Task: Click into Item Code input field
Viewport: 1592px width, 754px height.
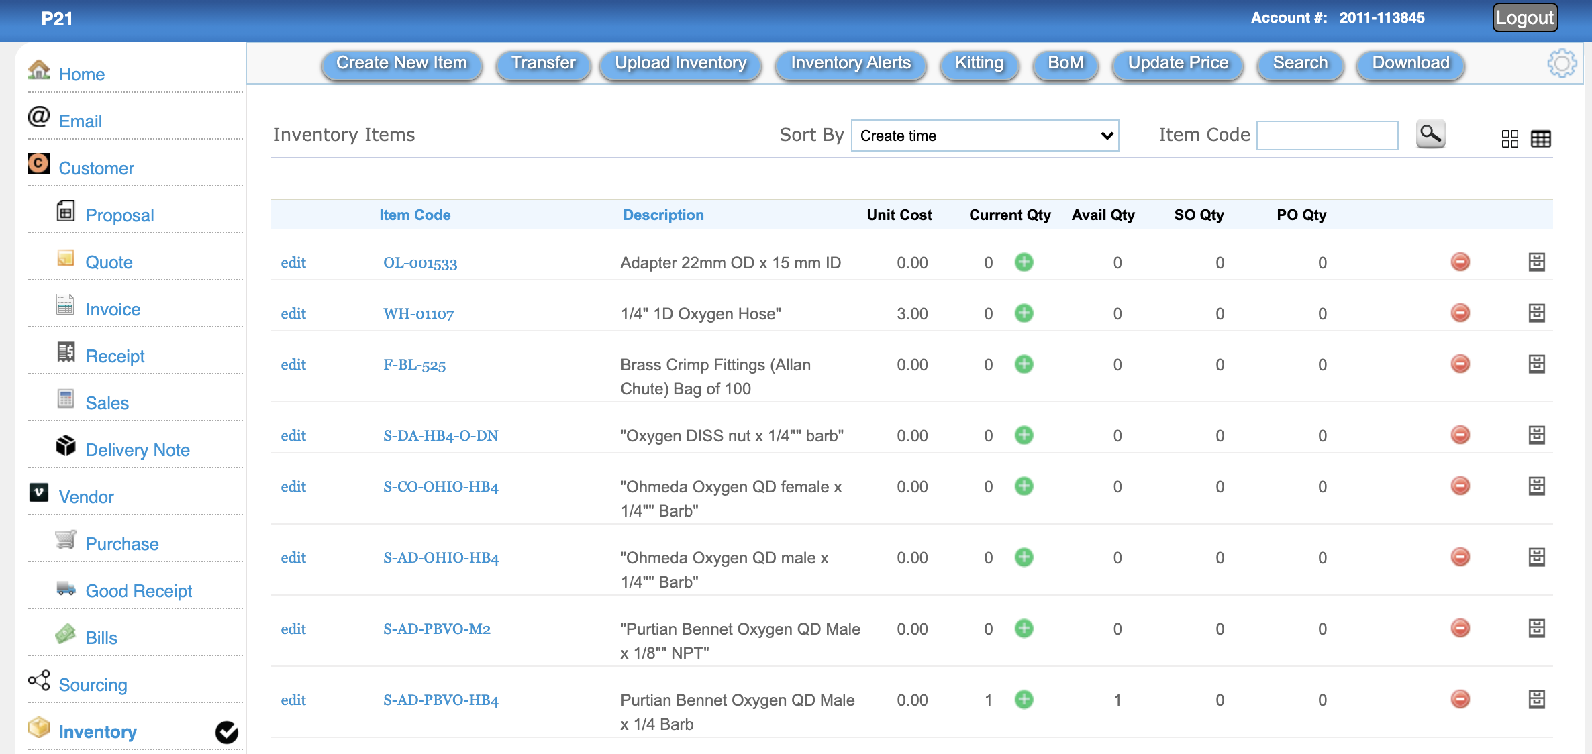Action: click(1326, 136)
